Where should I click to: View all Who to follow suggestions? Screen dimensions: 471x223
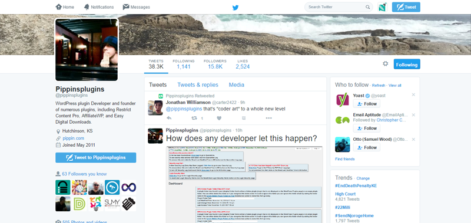click(394, 85)
